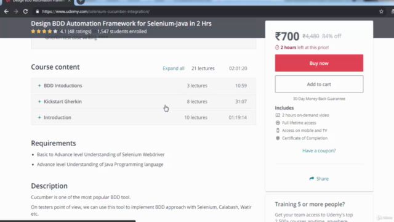This screenshot has height=222, width=394.
Task: Click the mobile and TV access icon
Action: pyautogui.click(x=278, y=130)
